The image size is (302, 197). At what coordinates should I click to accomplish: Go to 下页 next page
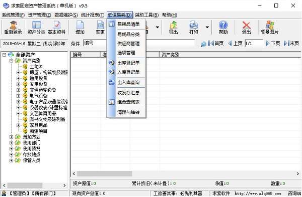273,44
